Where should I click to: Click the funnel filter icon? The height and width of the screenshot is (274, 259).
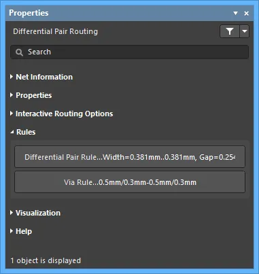(x=230, y=31)
